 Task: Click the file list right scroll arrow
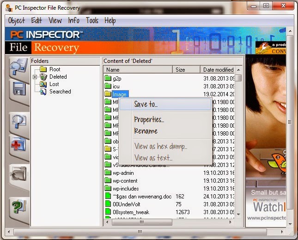(231, 222)
